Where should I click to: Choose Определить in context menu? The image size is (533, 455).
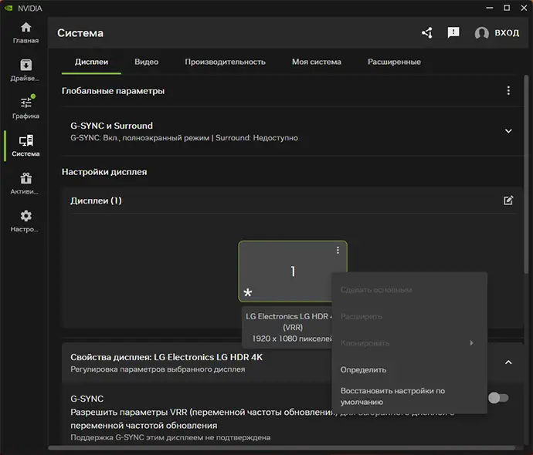coord(363,370)
